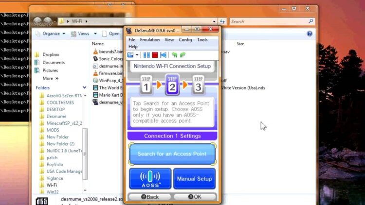The image size is (365, 205).
Task: Click the Explorer help question mark icon
Action: point(310,34)
